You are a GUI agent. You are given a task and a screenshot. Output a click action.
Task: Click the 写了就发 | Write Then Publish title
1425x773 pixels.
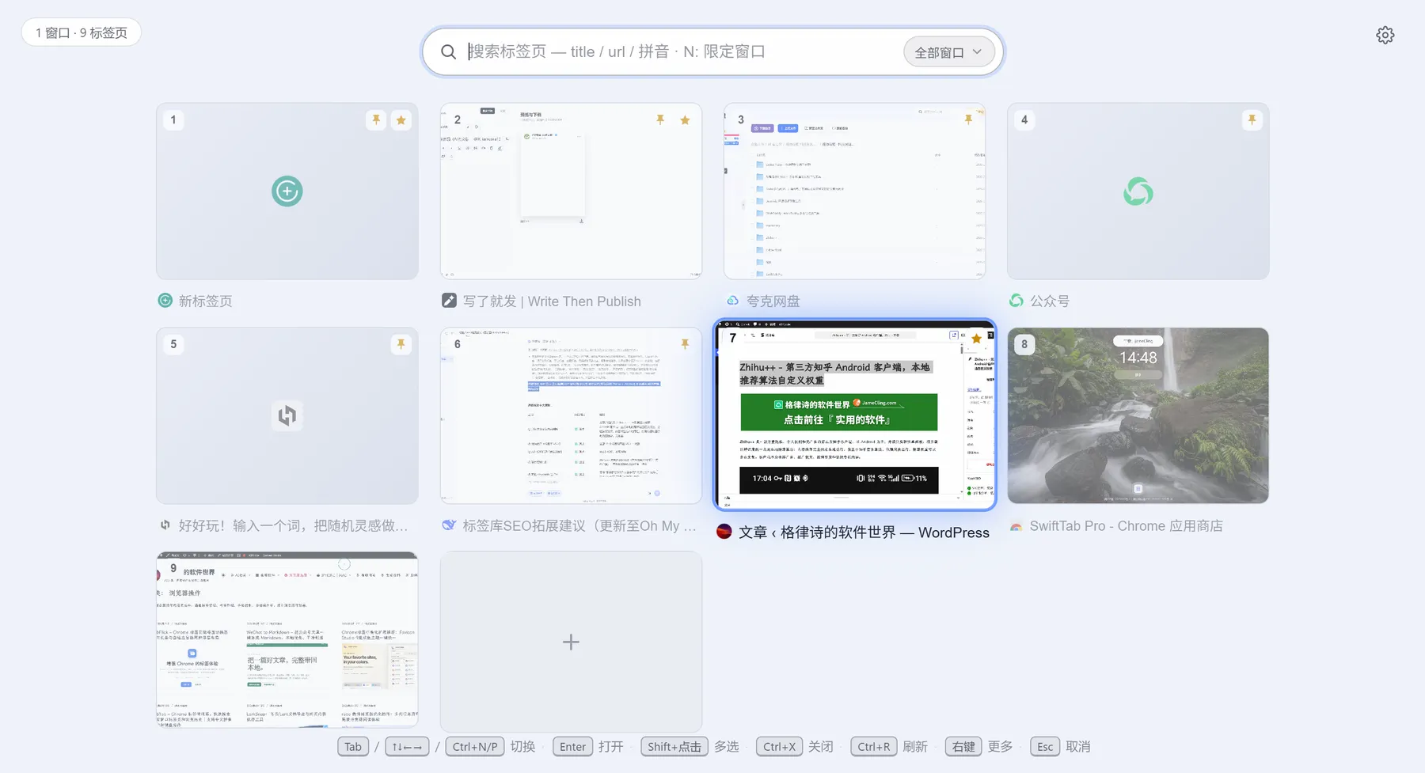click(x=552, y=301)
